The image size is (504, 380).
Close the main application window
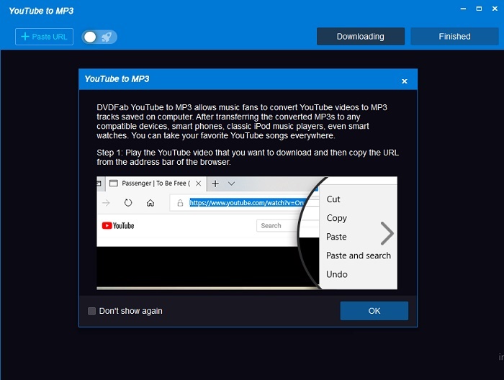(x=495, y=9)
